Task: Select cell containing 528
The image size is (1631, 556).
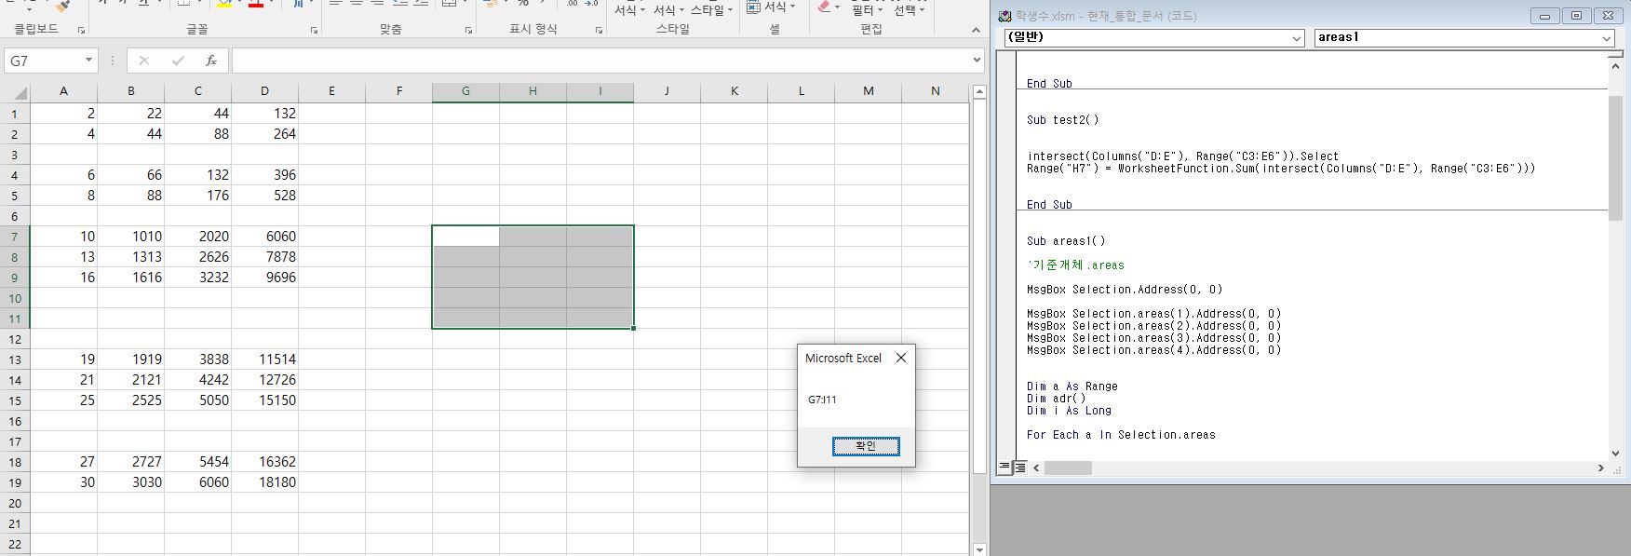Action: (x=264, y=196)
